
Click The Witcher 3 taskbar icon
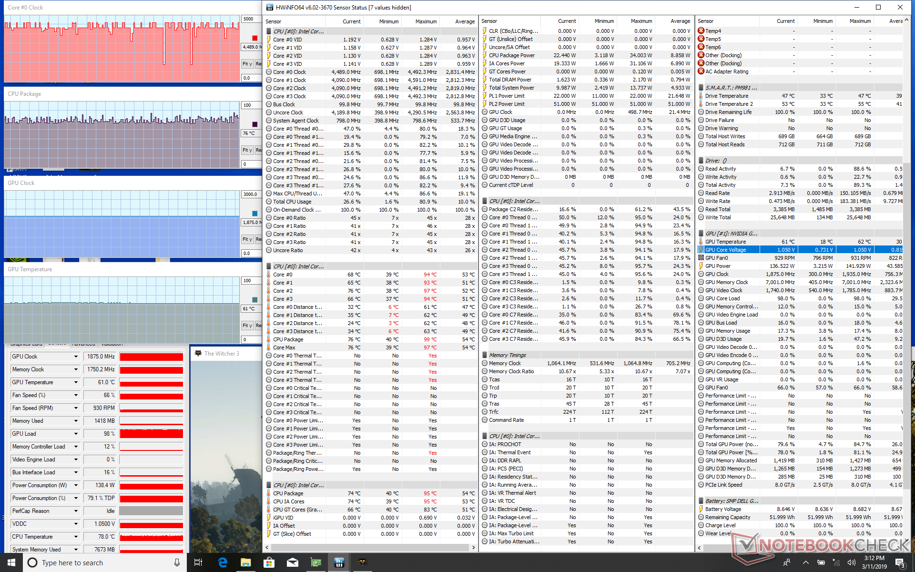click(x=362, y=562)
